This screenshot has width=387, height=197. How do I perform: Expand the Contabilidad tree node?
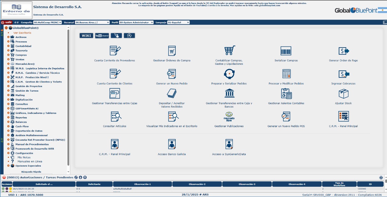click(x=8, y=46)
